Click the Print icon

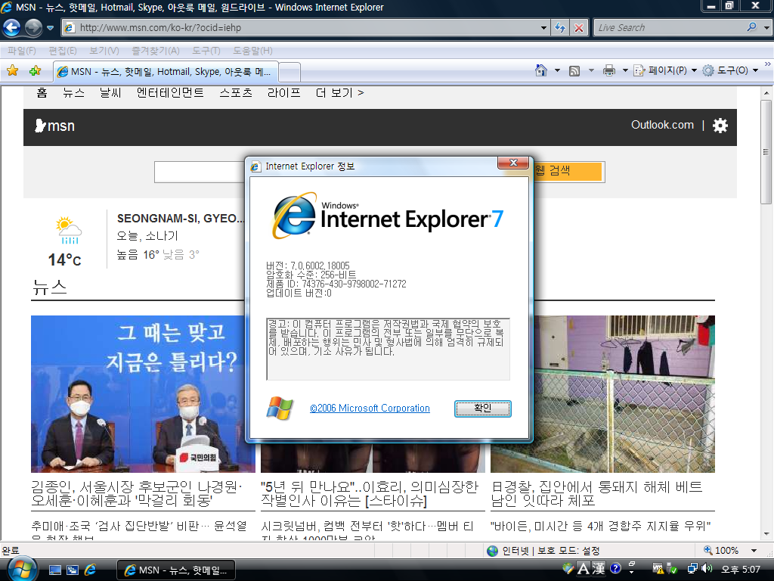[x=609, y=70]
